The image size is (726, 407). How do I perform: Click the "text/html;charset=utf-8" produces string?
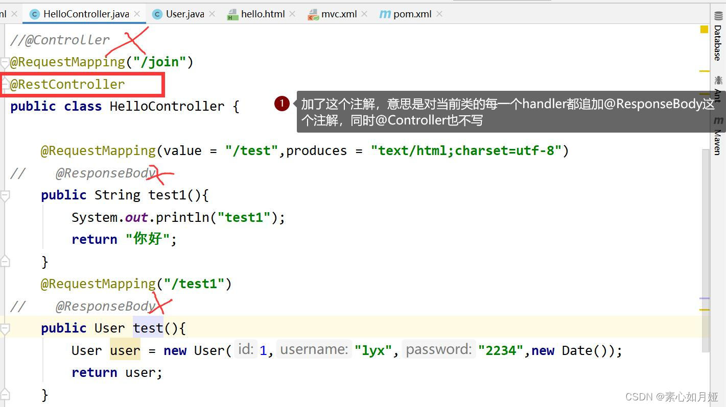tap(466, 150)
